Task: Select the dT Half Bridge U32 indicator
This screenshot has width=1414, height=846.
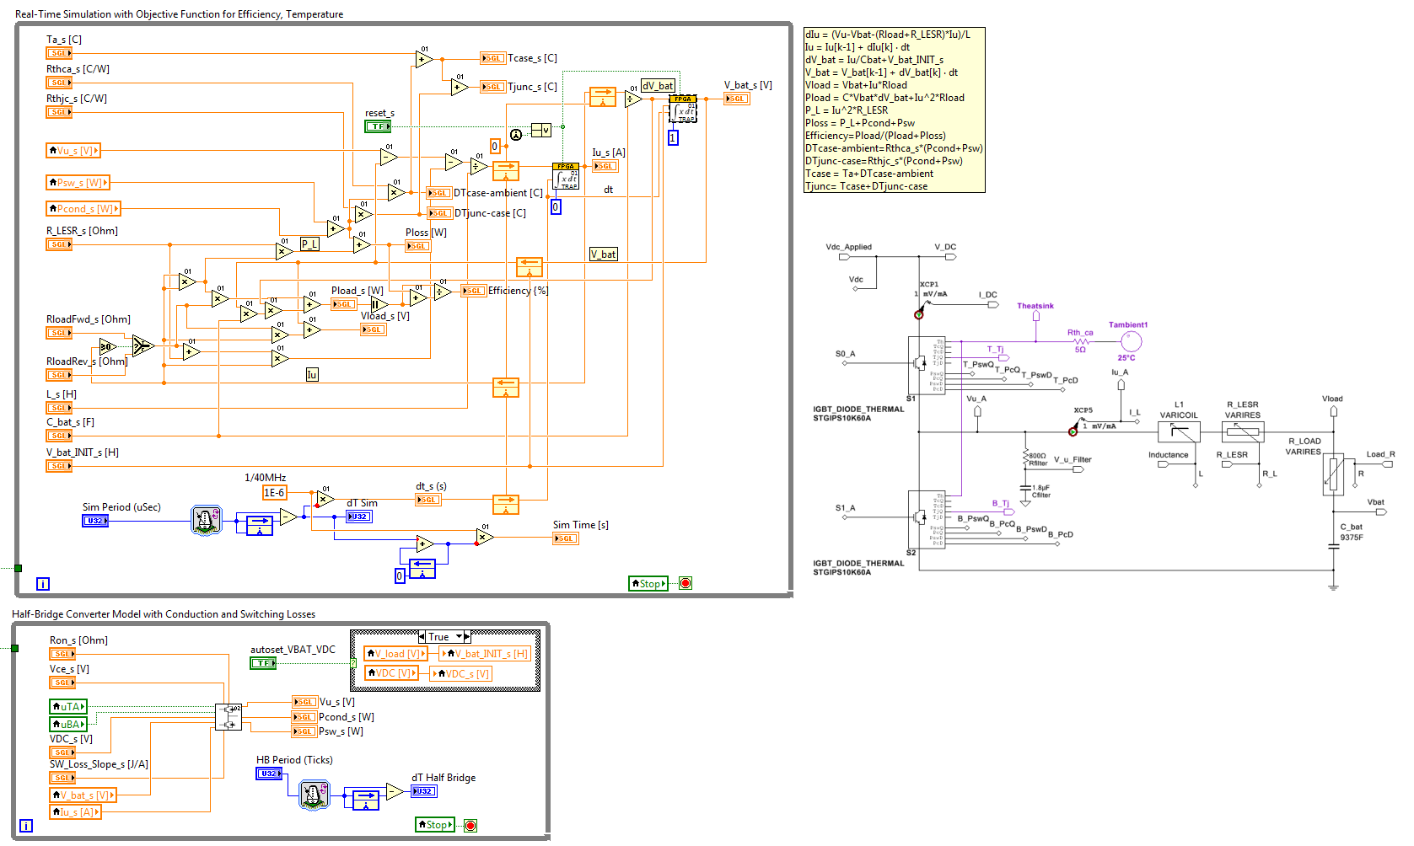Action: 424,791
